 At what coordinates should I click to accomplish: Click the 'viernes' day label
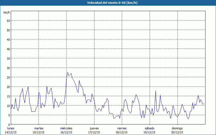[x=122, y=128]
